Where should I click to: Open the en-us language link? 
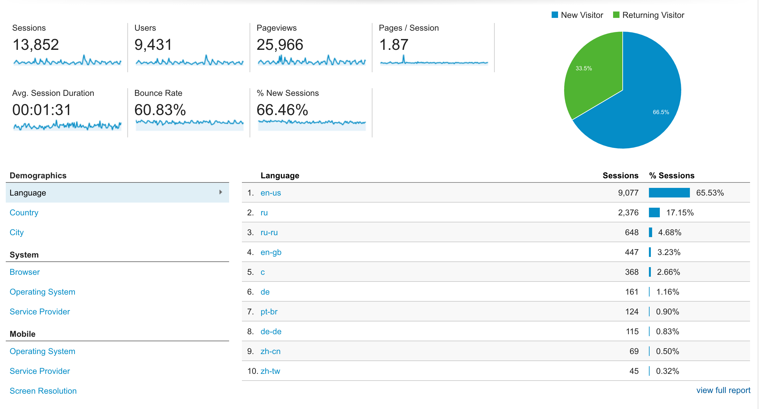pos(271,193)
